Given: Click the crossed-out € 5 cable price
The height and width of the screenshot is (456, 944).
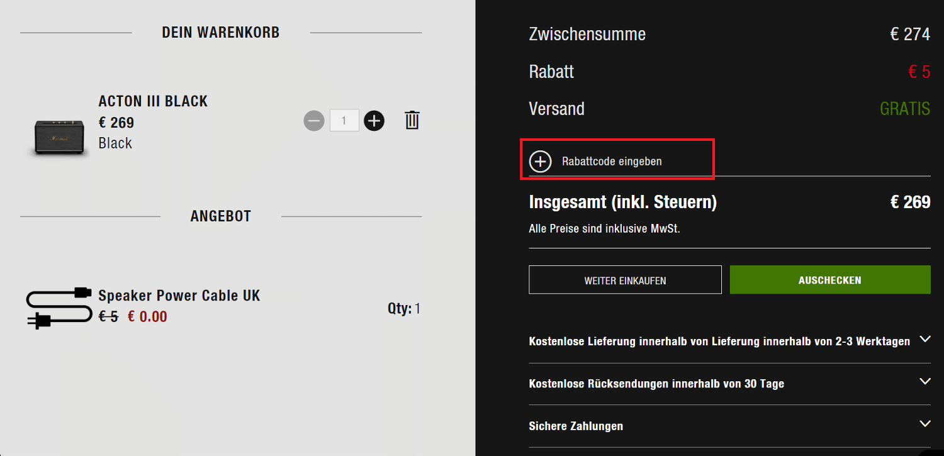Looking at the screenshot, I should tap(108, 317).
